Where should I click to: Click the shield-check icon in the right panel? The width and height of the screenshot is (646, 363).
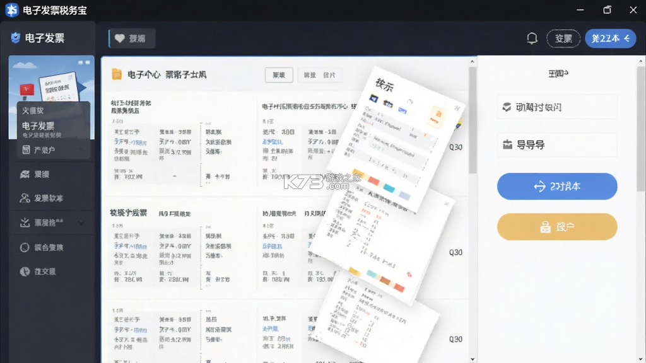click(x=507, y=107)
